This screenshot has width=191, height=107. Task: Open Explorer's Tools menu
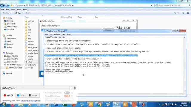coord(19,10)
